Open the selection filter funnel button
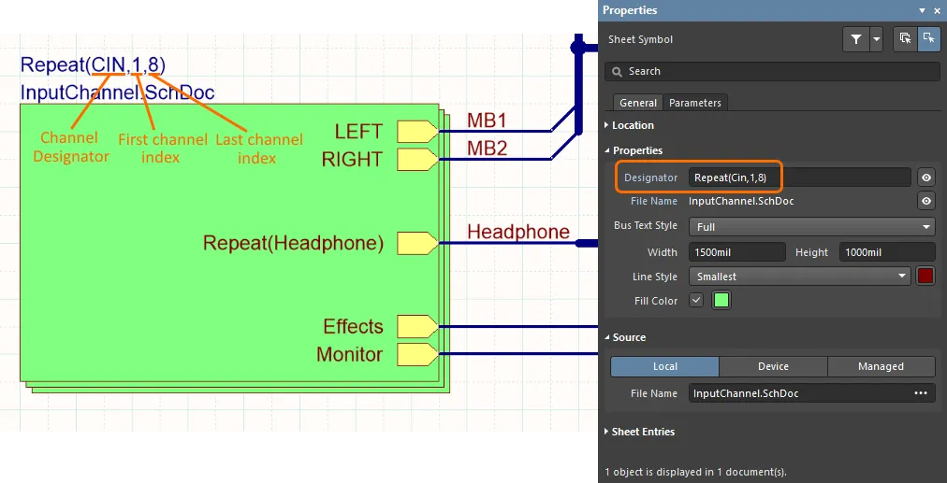The image size is (947, 483). pyautogui.click(x=856, y=39)
